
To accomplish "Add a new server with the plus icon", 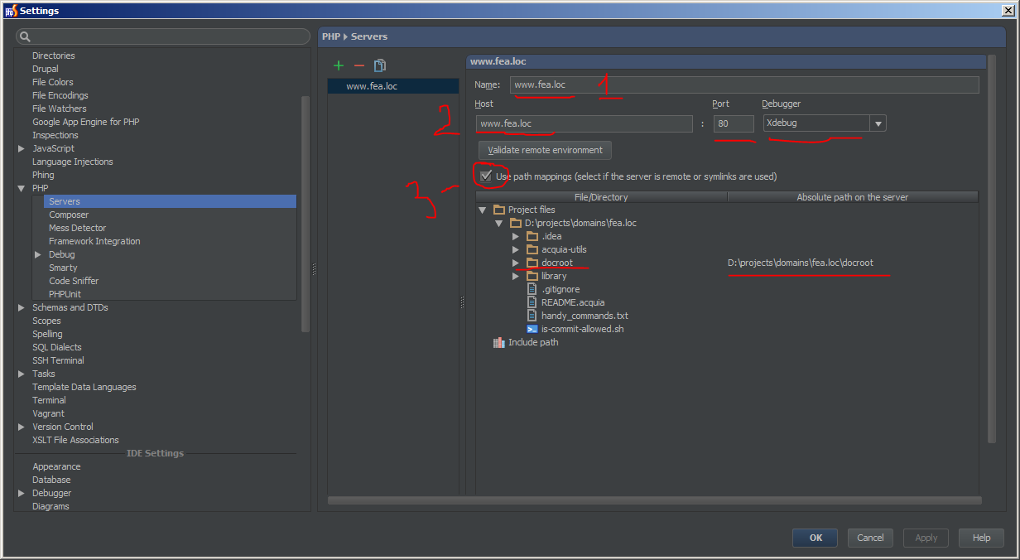I will click(339, 65).
